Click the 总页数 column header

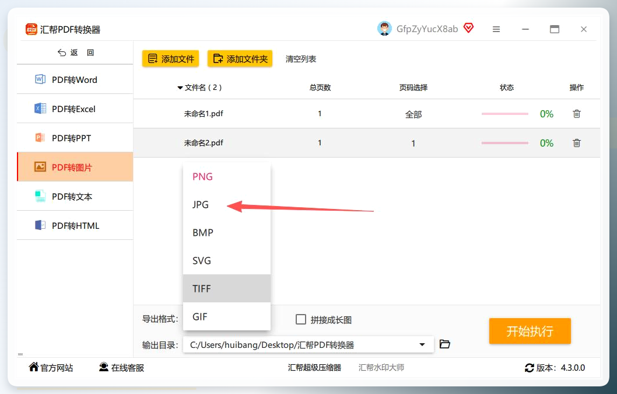320,88
